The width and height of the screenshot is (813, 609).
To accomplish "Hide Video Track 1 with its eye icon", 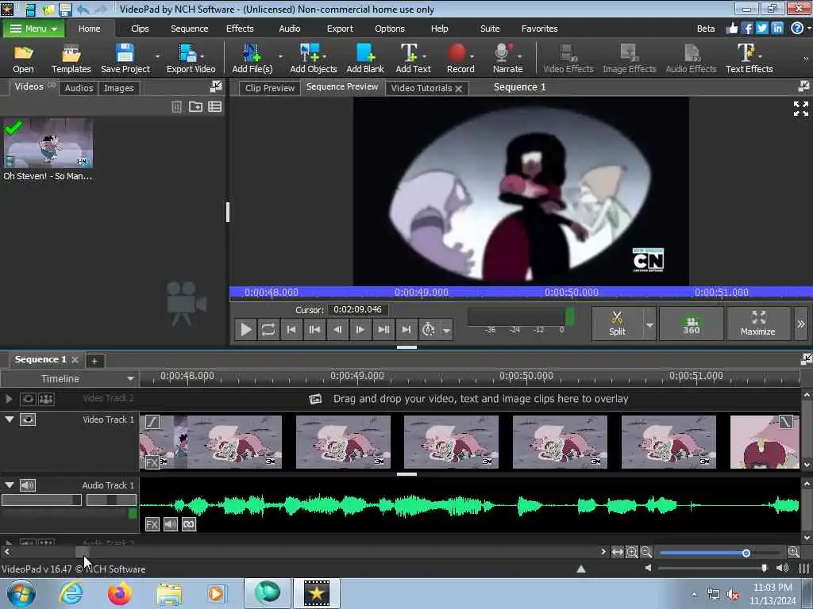I will point(28,419).
